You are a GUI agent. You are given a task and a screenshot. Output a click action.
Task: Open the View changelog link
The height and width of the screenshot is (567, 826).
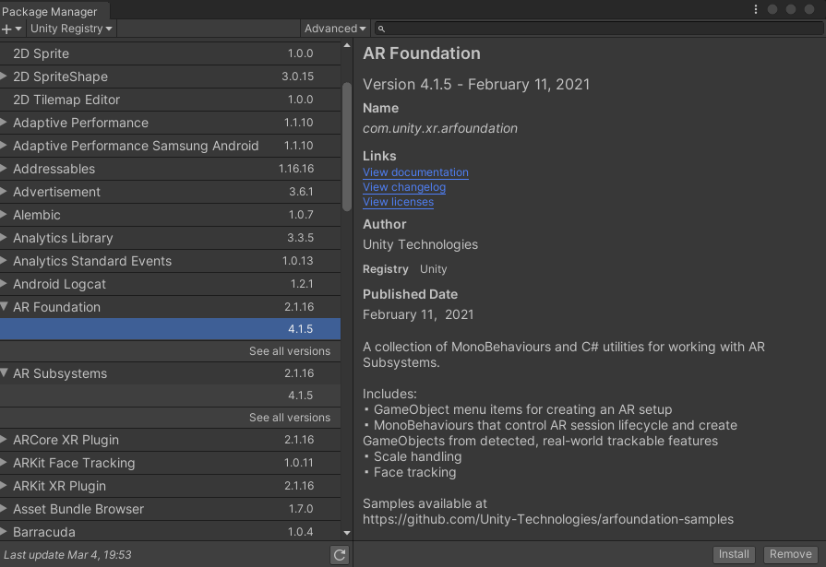404,187
